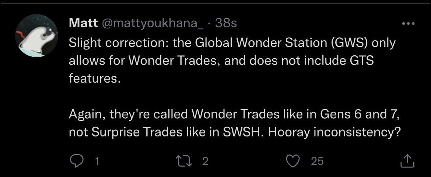Viewport: 431px width, 177px height.
Task: Visit the @mattyoukhana_ handle link
Action: click(152, 23)
